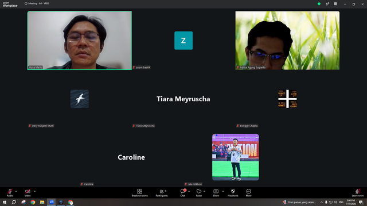Open the video options arrow next to Video
The width and height of the screenshot is (367, 206).
(34, 191)
